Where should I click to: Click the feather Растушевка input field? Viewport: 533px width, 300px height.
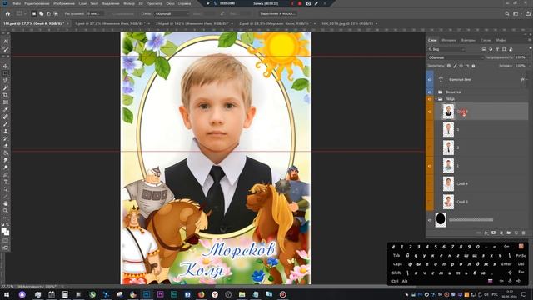(95, 13)
